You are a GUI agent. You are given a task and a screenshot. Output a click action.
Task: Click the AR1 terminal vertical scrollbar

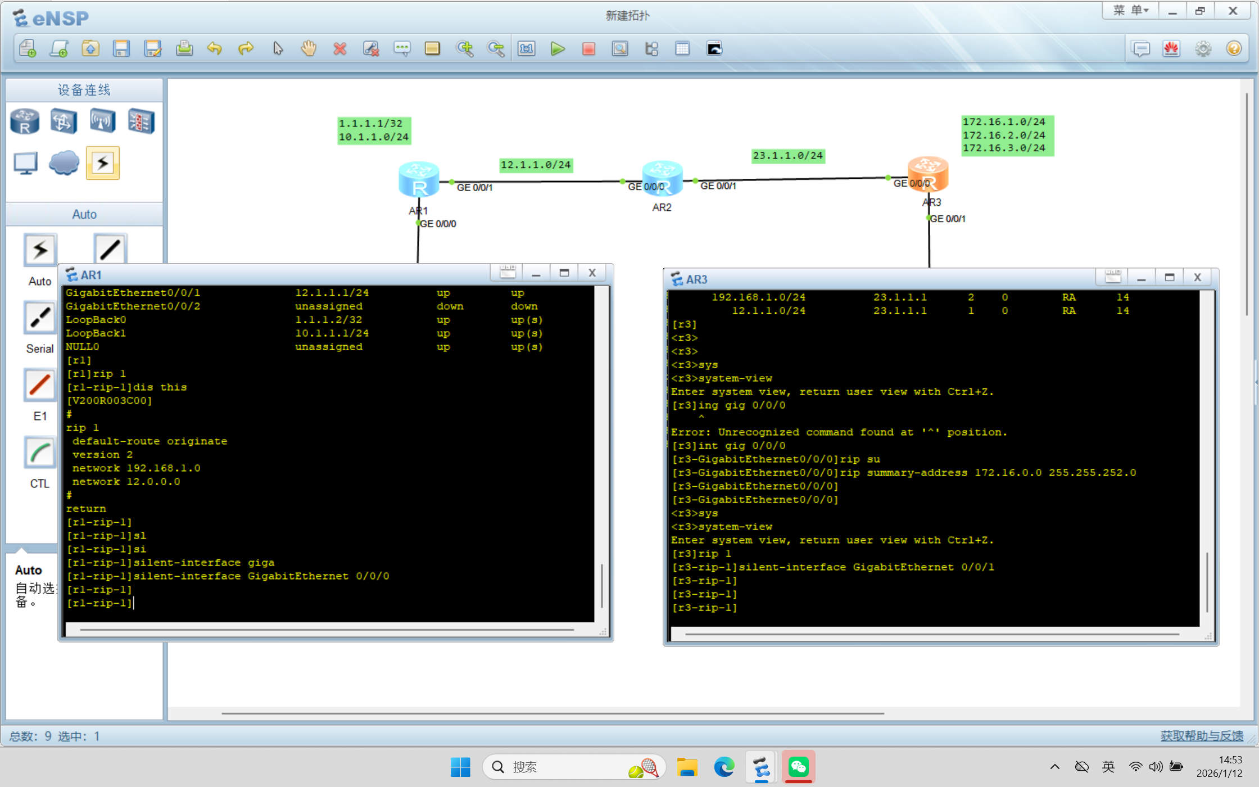(x=602, y=585)
